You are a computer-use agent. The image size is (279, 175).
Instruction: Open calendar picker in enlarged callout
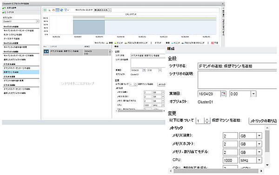click(x=223, y=94)
